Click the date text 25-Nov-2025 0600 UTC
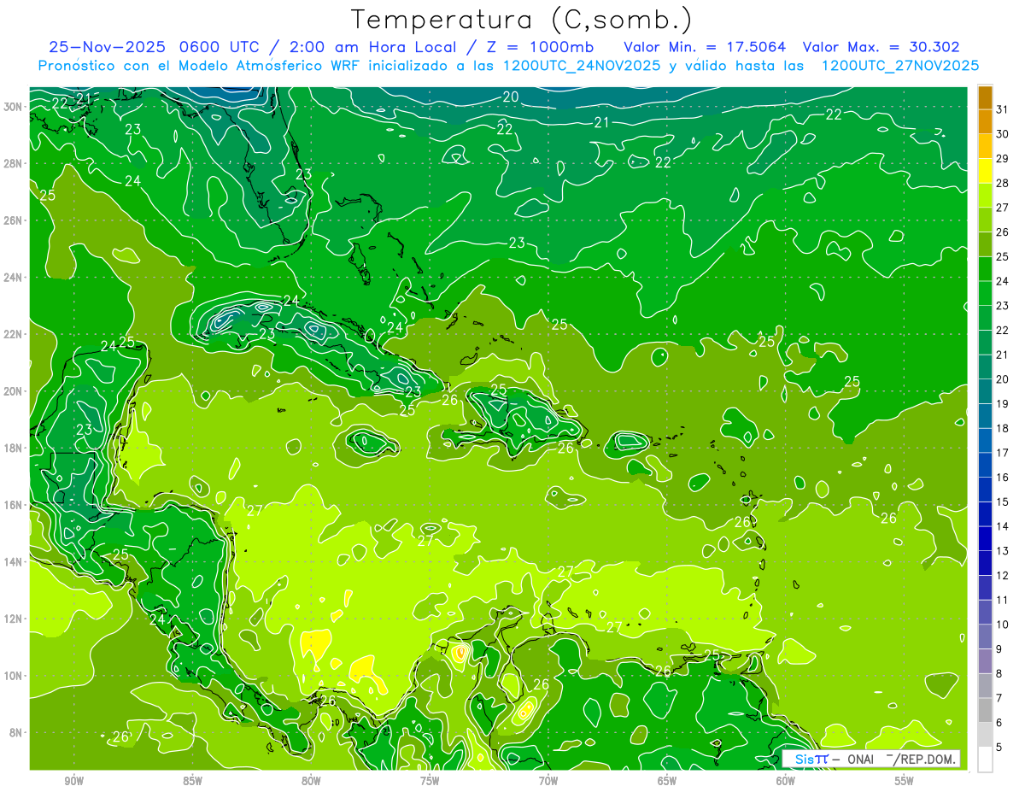The height and width of the screenshot is (792, 1025). [152, 47]
